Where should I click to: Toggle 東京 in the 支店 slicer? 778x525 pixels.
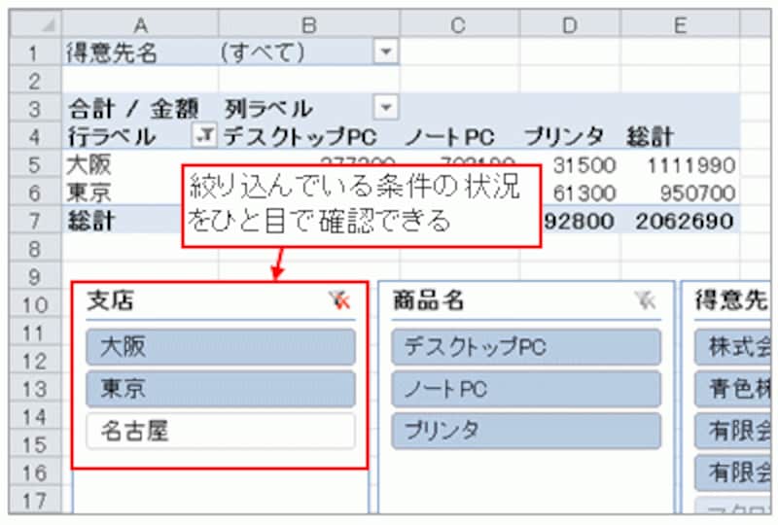pyautogui.click(x=221, y=388)
